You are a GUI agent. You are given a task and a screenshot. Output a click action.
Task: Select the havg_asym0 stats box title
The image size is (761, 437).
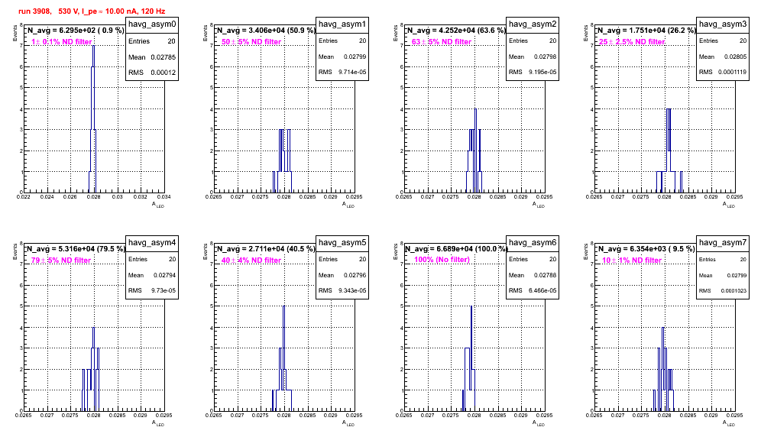(x=152, y=24)
